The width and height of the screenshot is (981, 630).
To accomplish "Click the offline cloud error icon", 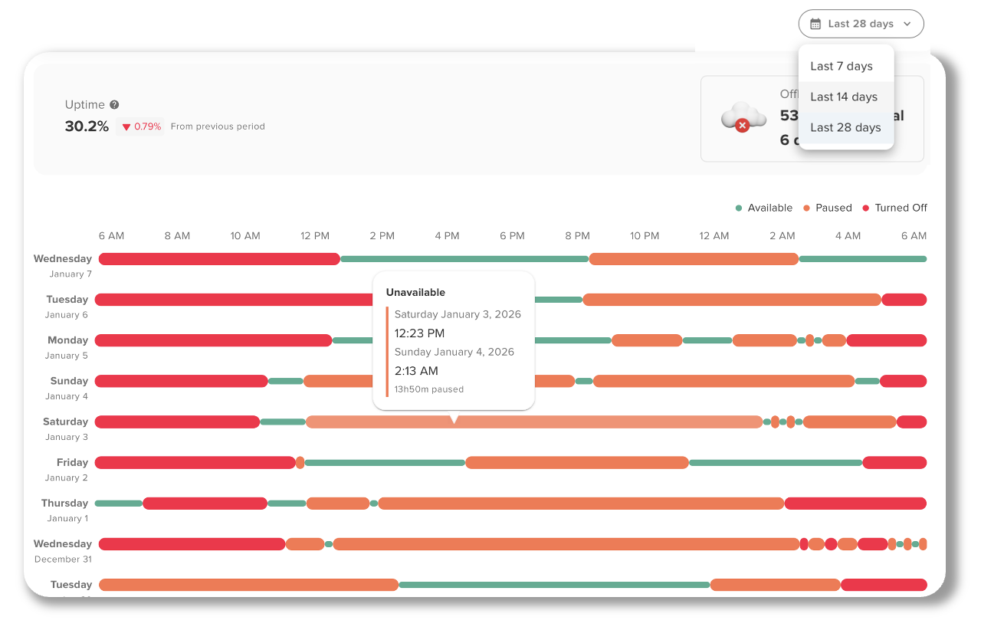I will (x=743, y=119).
